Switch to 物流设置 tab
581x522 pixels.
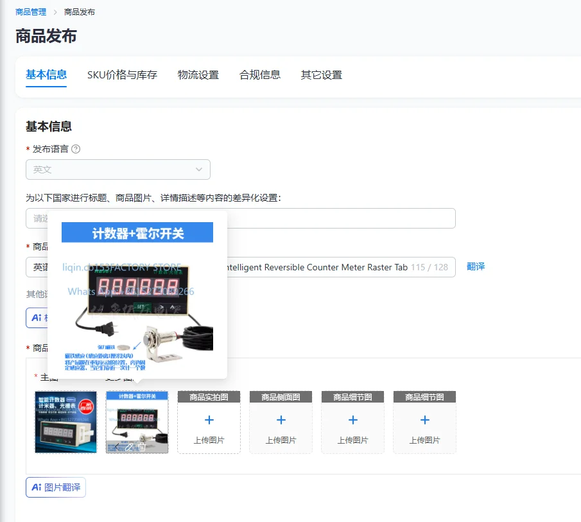tap(198, 75)
